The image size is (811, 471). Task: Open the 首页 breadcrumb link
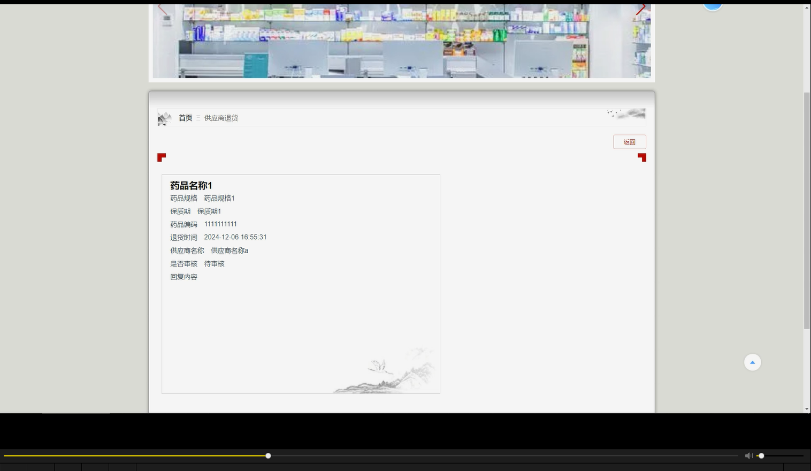point(185,118)
